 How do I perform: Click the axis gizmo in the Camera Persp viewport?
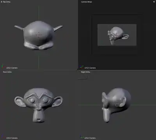pyautogui.click(x=82, y=67)
